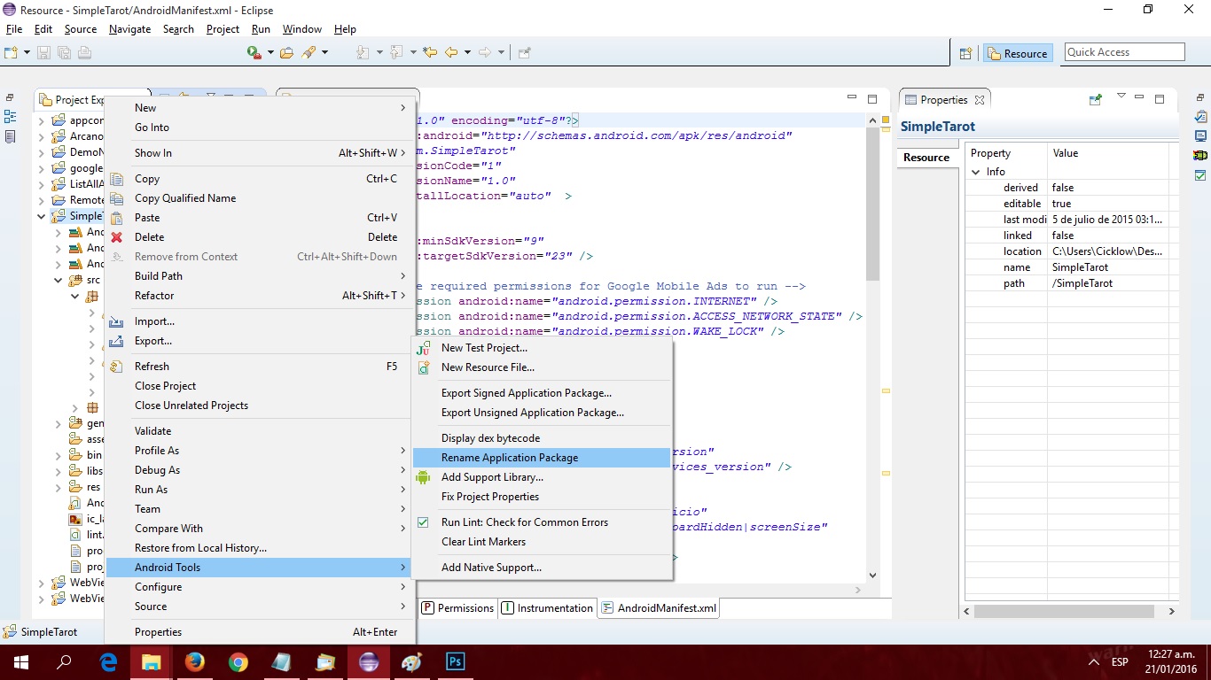Expand the appcor project node
The height and width of the screenshot is (680, 1211).
point(42,120)
